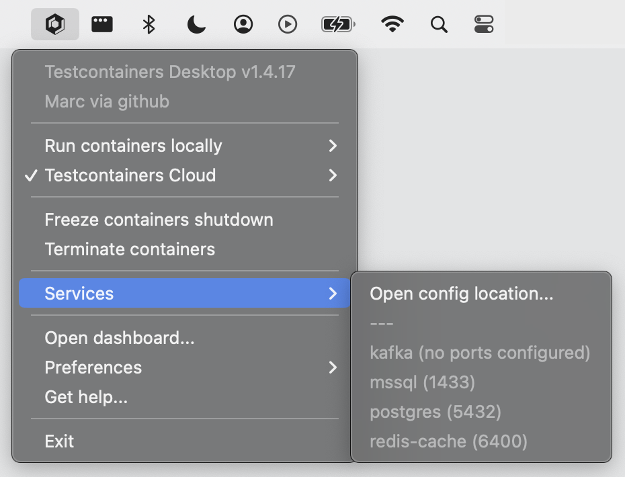Open the Control Center toggles icon
The width and height of the screenshot is (625, 477).
pyautogui.click(x=484, y=25)
